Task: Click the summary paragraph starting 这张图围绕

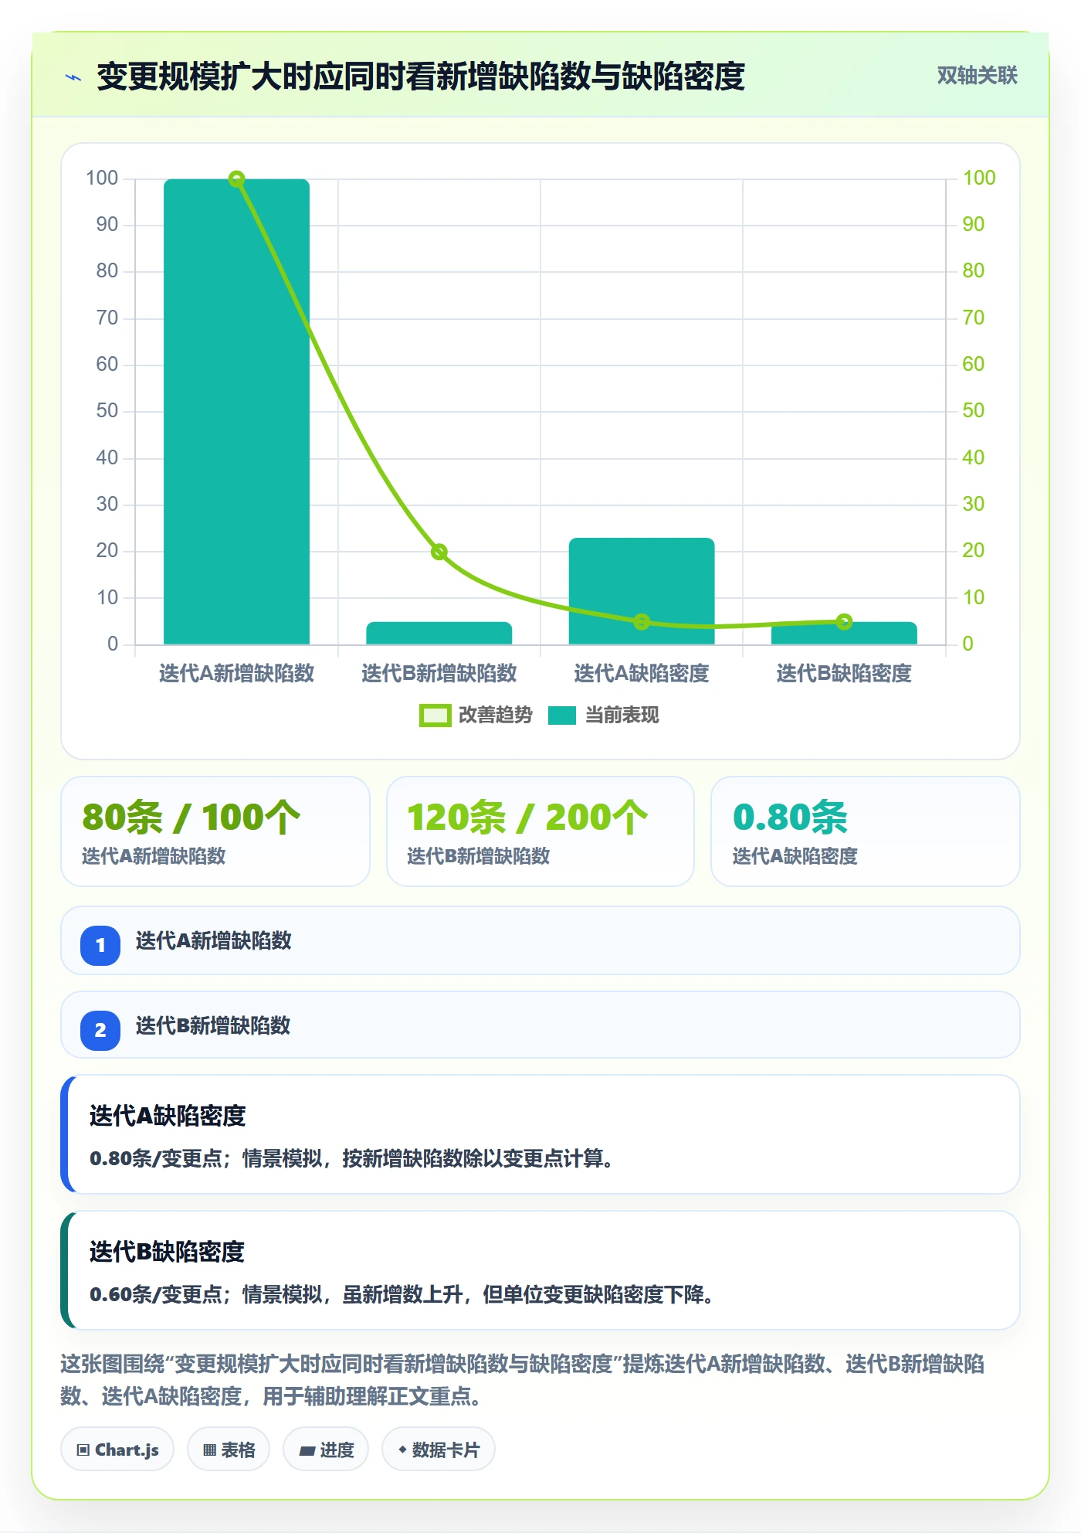Action: coord(523,1380)
